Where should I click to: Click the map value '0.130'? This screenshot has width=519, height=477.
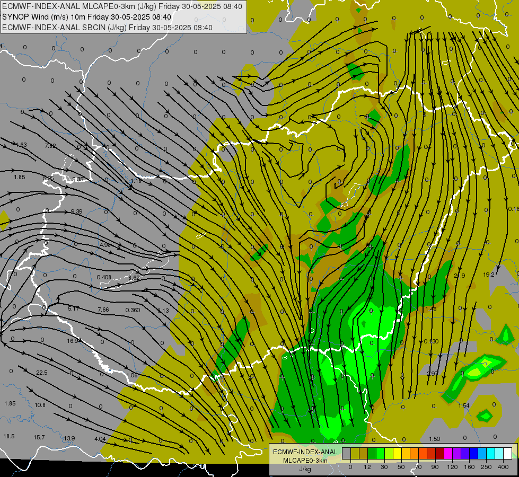432,341
